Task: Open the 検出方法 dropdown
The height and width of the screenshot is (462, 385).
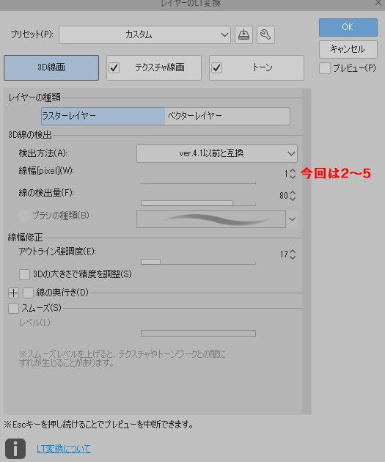Action: tap(217, 153)
